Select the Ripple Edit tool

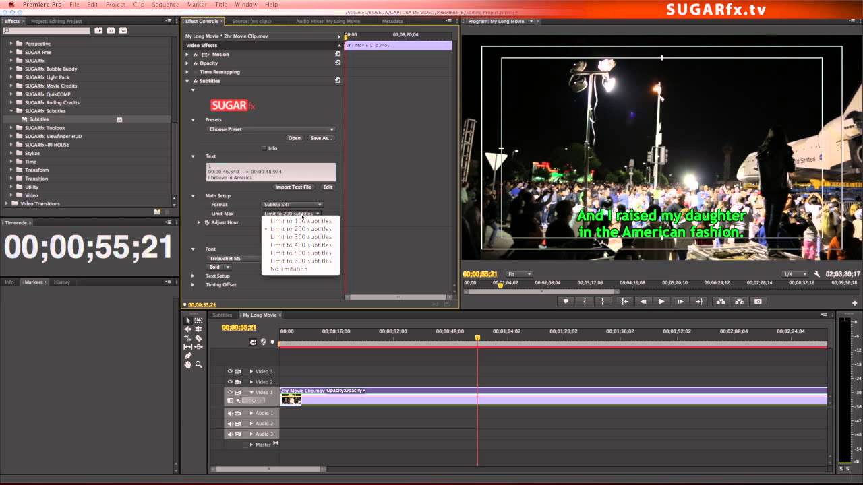188,329
